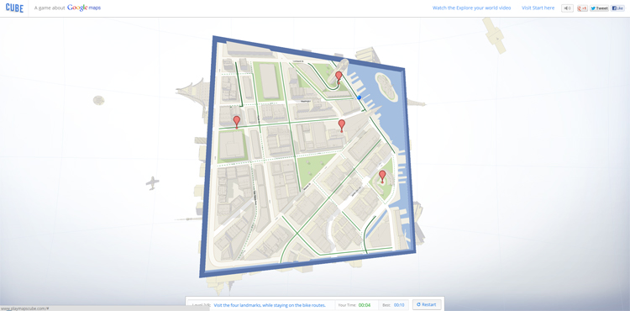This screenshot has height=311, width=630.
Task: Select the red pin in the waterfront park
Action: [382, 177]
